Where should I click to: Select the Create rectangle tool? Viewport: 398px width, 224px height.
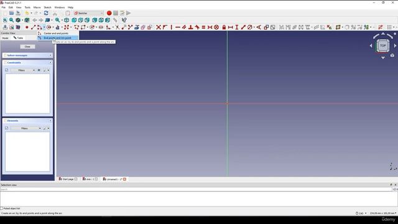point(83,27)
